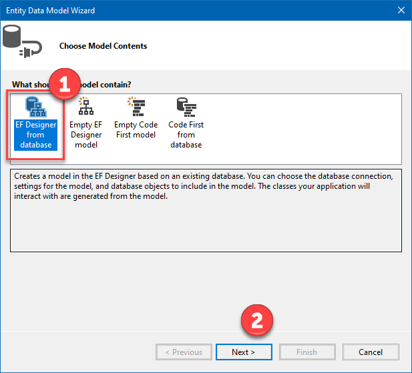Click the "Empty Code First model" label
Viewport: 412px width, 373px height.
tap(136, 129)
